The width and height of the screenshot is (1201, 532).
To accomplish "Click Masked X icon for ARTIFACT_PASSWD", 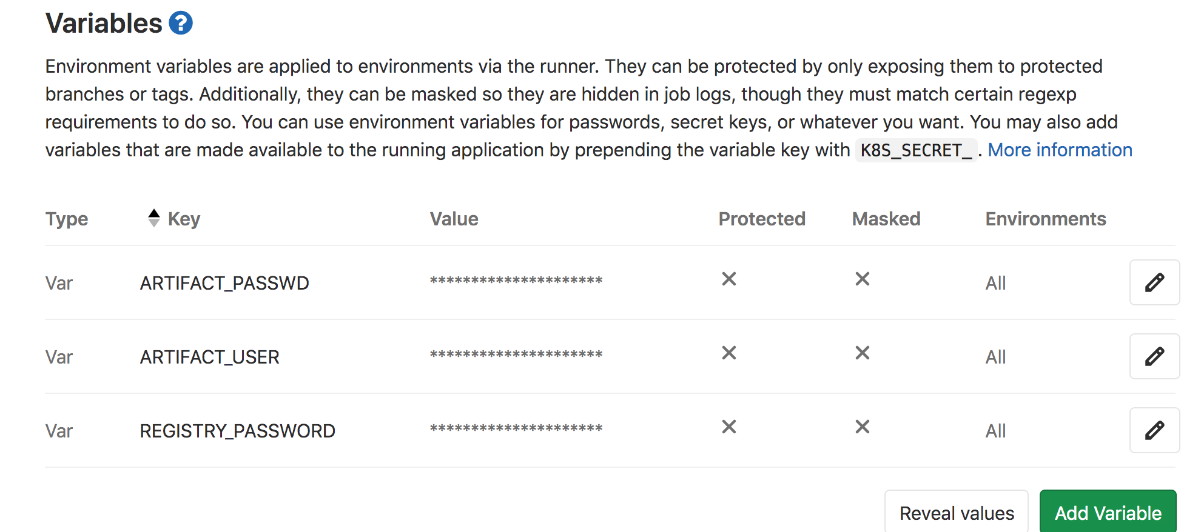I will (862, 279).
